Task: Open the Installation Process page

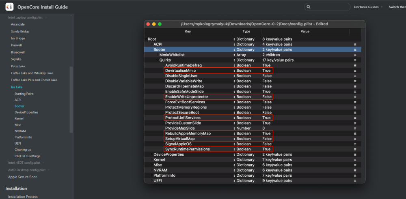Action: 23,197
